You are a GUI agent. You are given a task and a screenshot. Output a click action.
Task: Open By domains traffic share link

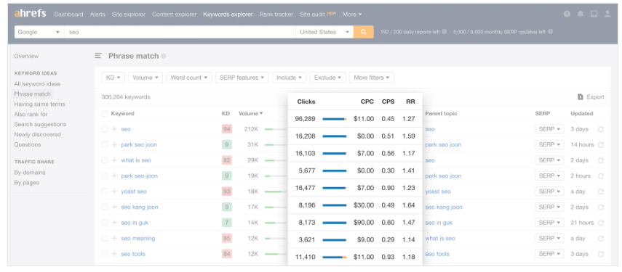(30, 173)
